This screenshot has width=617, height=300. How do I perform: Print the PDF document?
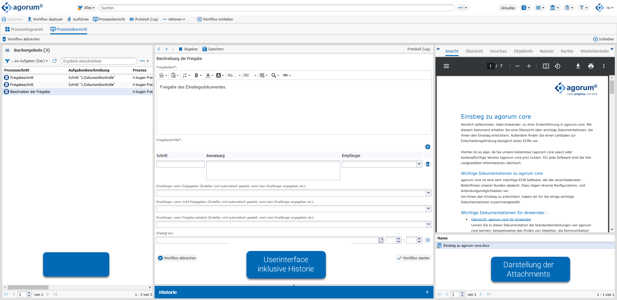[591, 66]
